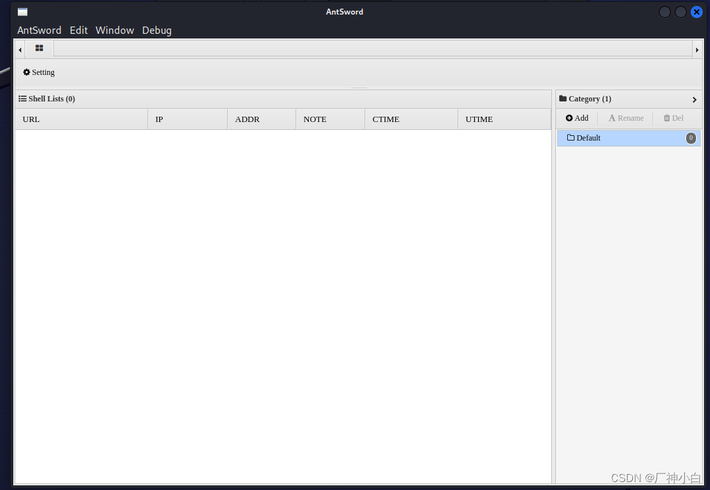Screen dimensions: 710x490
Task: Sort by the CTIME column header
Action: pos(411,119)
